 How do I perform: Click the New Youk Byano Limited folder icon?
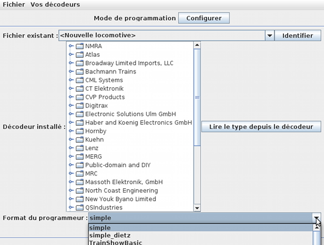(x=79, y=199)
